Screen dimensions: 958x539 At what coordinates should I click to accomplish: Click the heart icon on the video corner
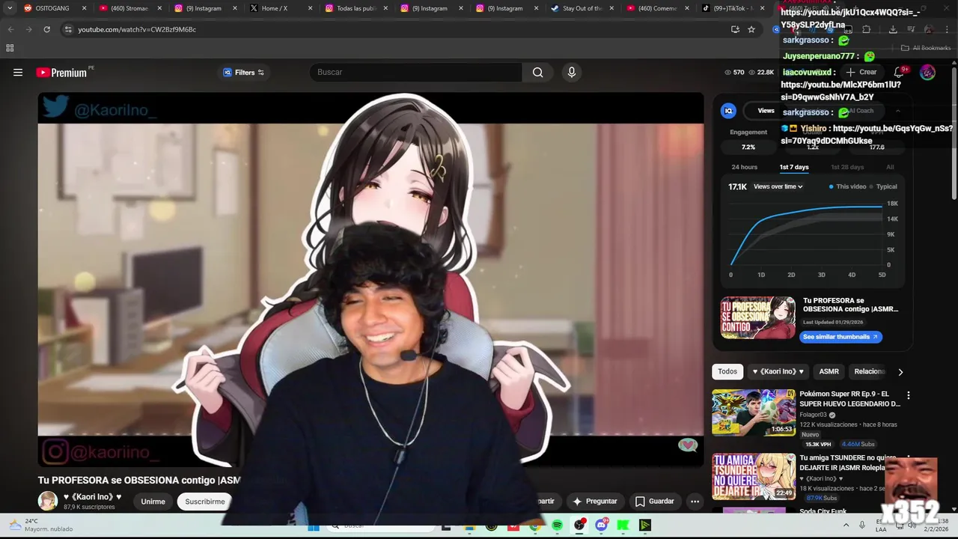687,446
